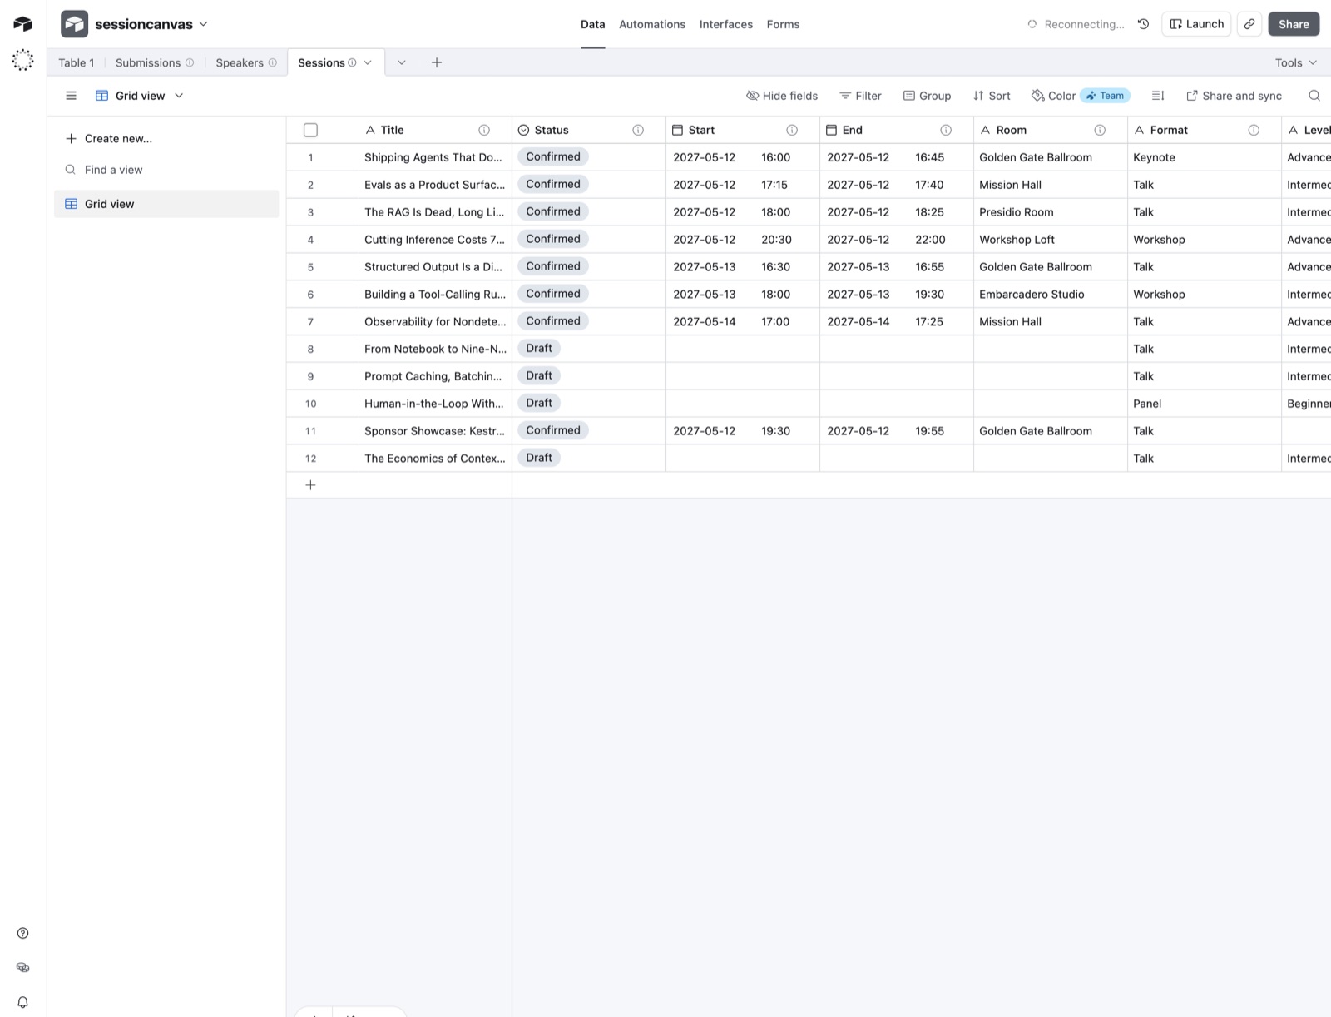Select cell 'Embarcadero Studio'
This screenshot has width=1331, height=1017.
(1050, 295)
